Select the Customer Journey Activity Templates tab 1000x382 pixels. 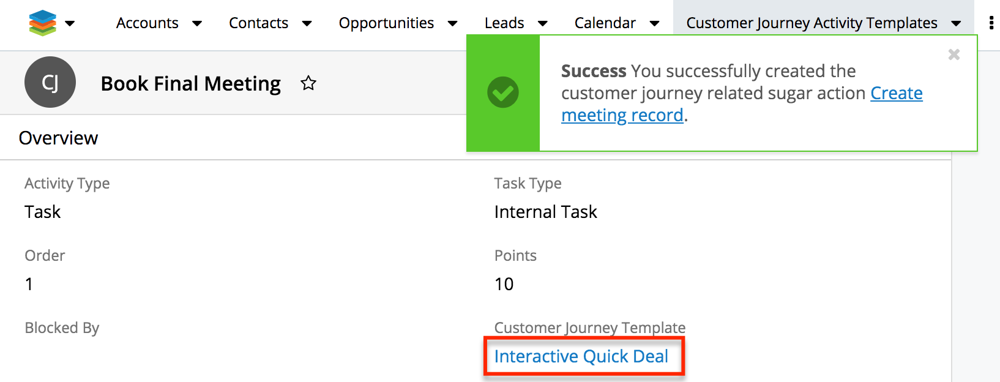click(812, 23)
